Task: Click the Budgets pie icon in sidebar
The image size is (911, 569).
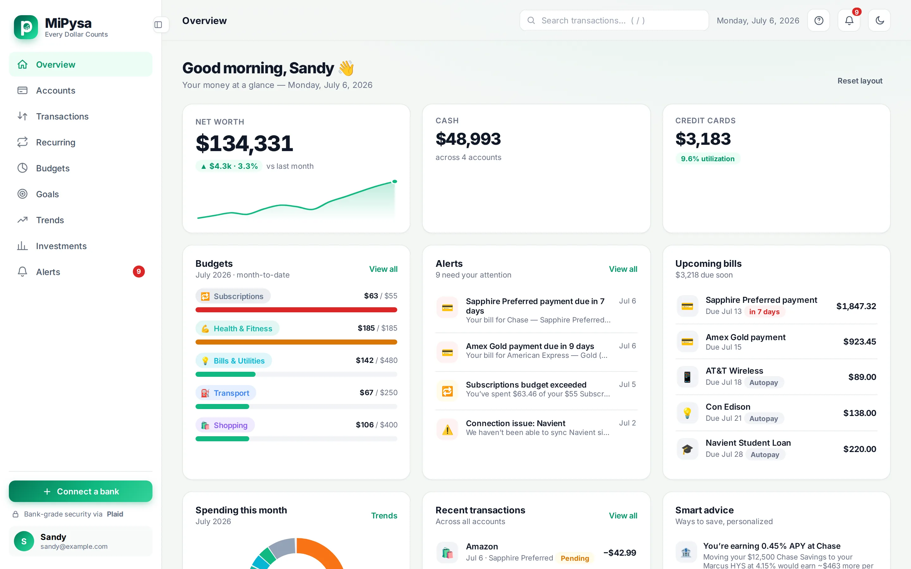Action: click(22, 168)
